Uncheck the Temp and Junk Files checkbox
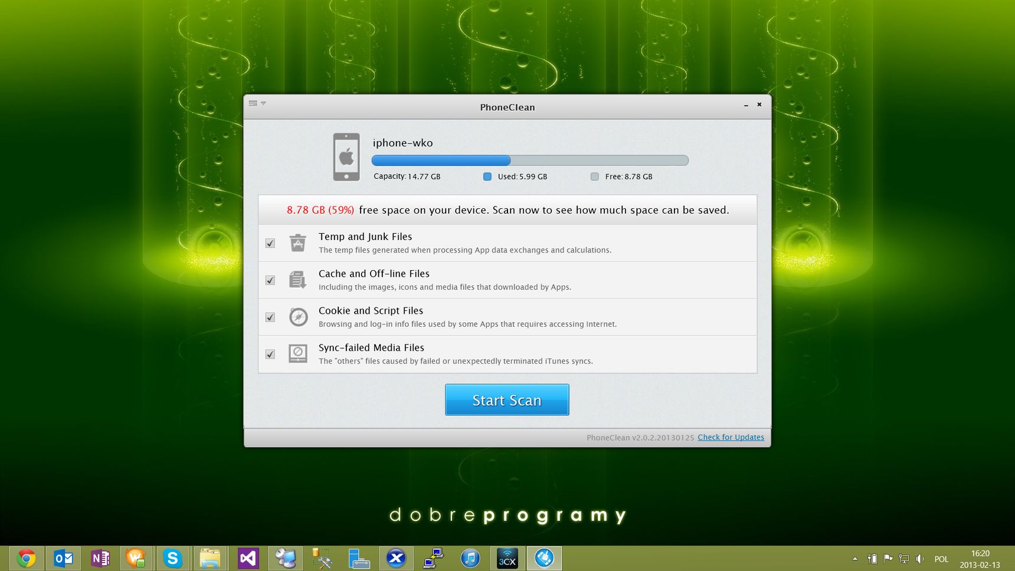Screen dimensions: 1015x571 point(270,243)
